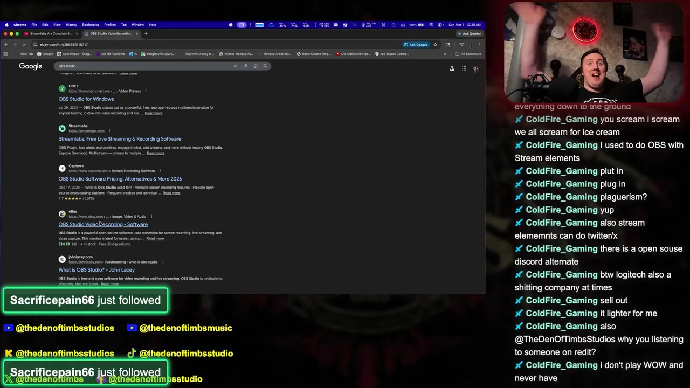Open OBS Studio Video Recording - Software link
690x388 pixels.
[103, 224]
